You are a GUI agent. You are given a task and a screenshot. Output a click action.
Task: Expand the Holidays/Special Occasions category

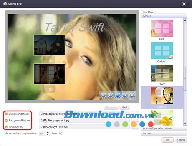pyautogui.click(x=164, y=128)
